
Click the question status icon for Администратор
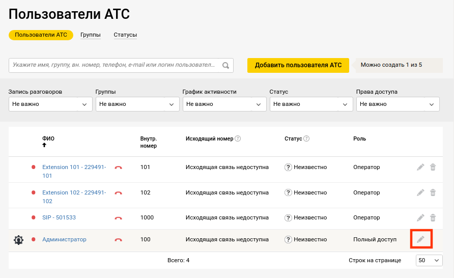pos(288,239)
